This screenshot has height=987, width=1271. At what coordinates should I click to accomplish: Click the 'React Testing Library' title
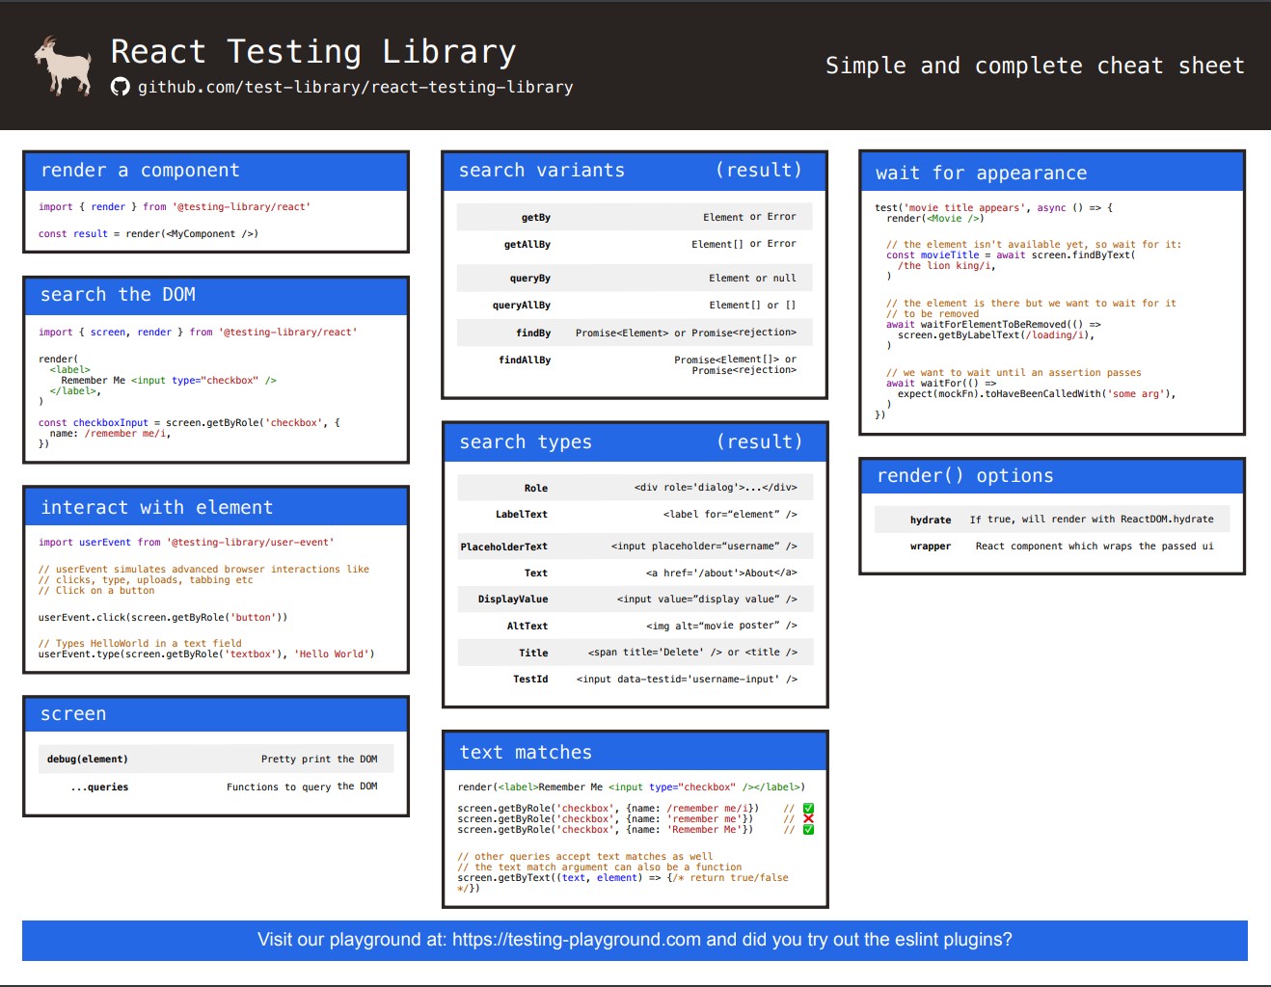point(313,51)
